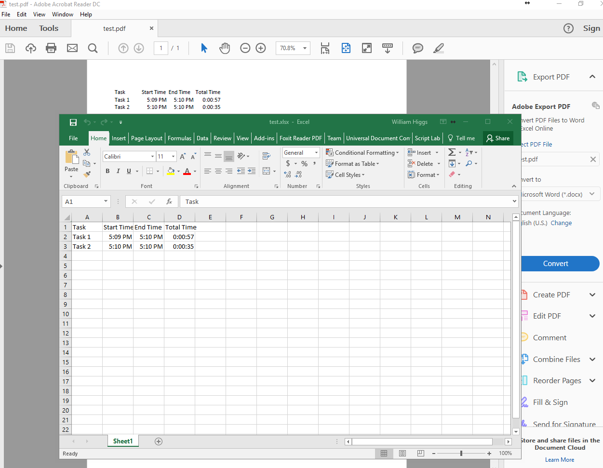
Task: Select the Acrobat arrow selection tool
Action: [204, 48]
